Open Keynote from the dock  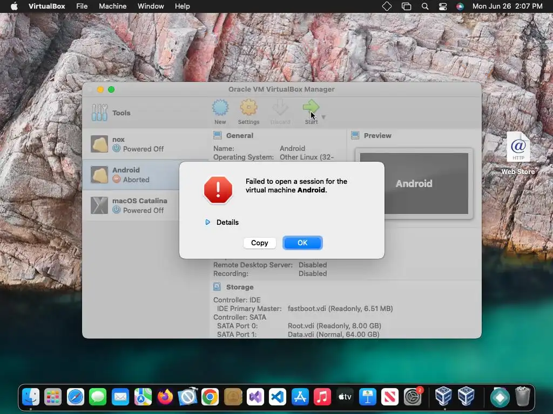[367, 397]
